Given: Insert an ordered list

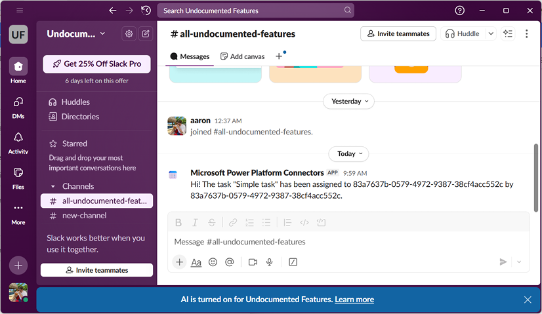Looking at the screenshot, I should 249,222.
